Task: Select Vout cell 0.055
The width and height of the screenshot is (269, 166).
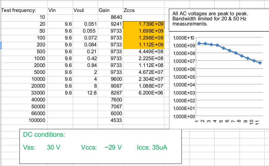Action: [85, 31]
